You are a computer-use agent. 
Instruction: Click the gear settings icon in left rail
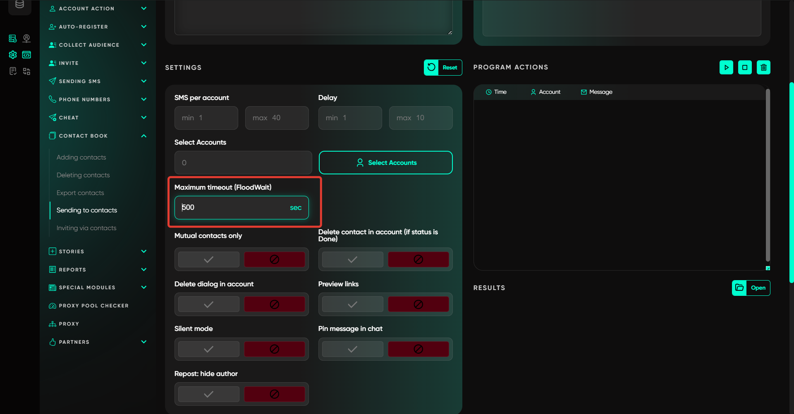tap(13, 55)
